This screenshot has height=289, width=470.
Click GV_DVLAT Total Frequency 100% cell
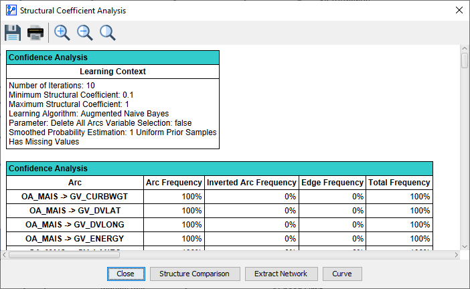point(399,211)
